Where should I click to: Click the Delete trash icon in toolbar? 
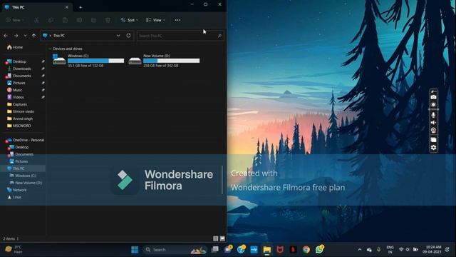click(x=108, y=20)
